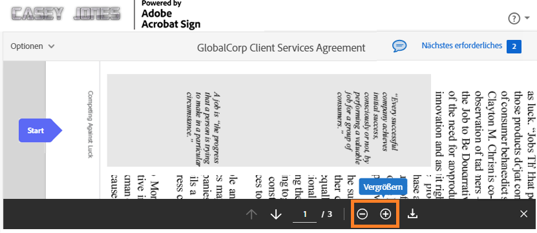The image size is (537, 233).
Task: Expand the arrow next to help icon
Action: pyautogui.click(x=527, y=19)
